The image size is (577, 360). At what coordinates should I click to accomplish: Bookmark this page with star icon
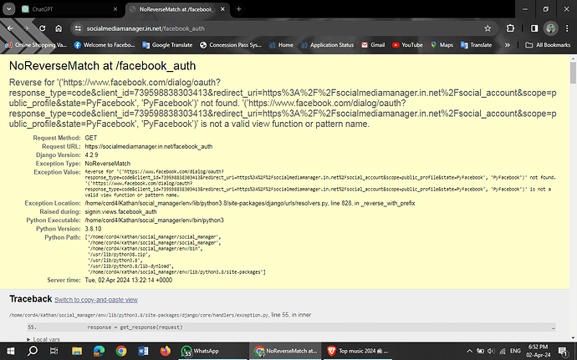point(488,28)
